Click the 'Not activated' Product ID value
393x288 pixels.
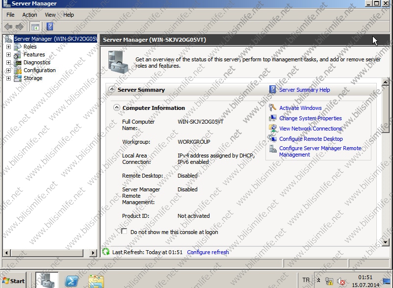(x=193, y=216)
